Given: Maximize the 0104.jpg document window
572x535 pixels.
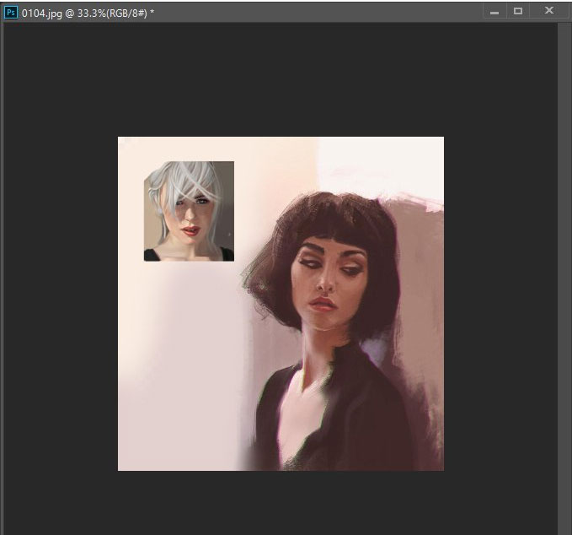Looking at the screenshot, I should (517, 11).
